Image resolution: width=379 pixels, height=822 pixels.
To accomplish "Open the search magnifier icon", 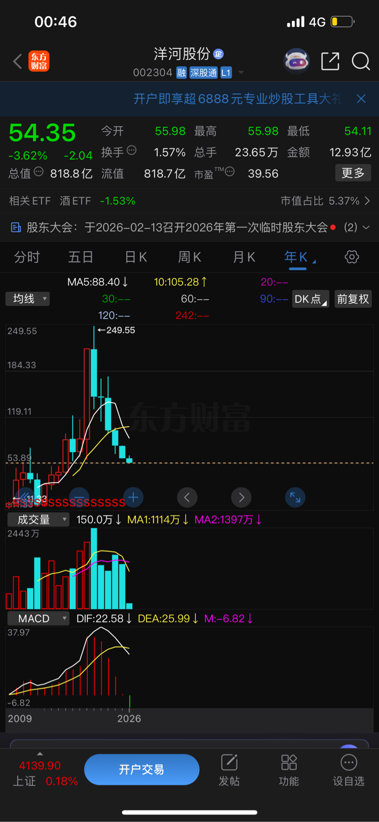I will pyautogui.click(x=361, y=61).
